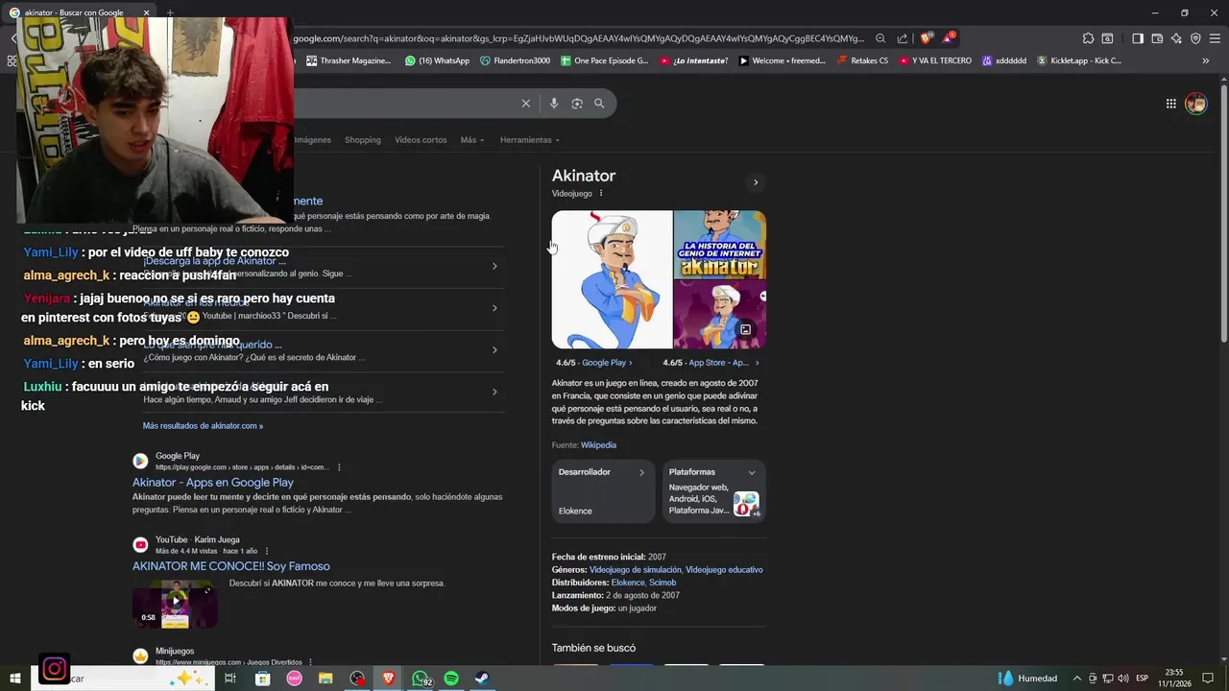The height and width of the screenshot is (691, 1229).
Task: Click 'Más resultados de akinator.com' link
Action: coord(203,426)
